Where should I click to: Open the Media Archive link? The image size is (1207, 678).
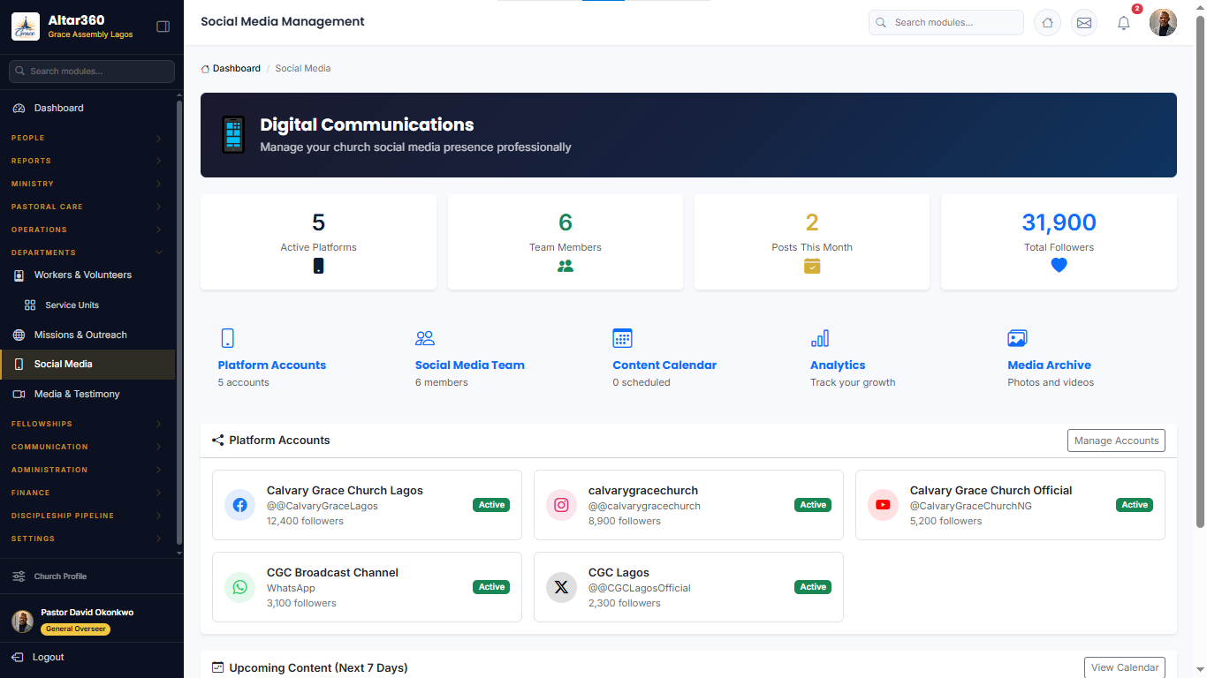point(1049,365)
